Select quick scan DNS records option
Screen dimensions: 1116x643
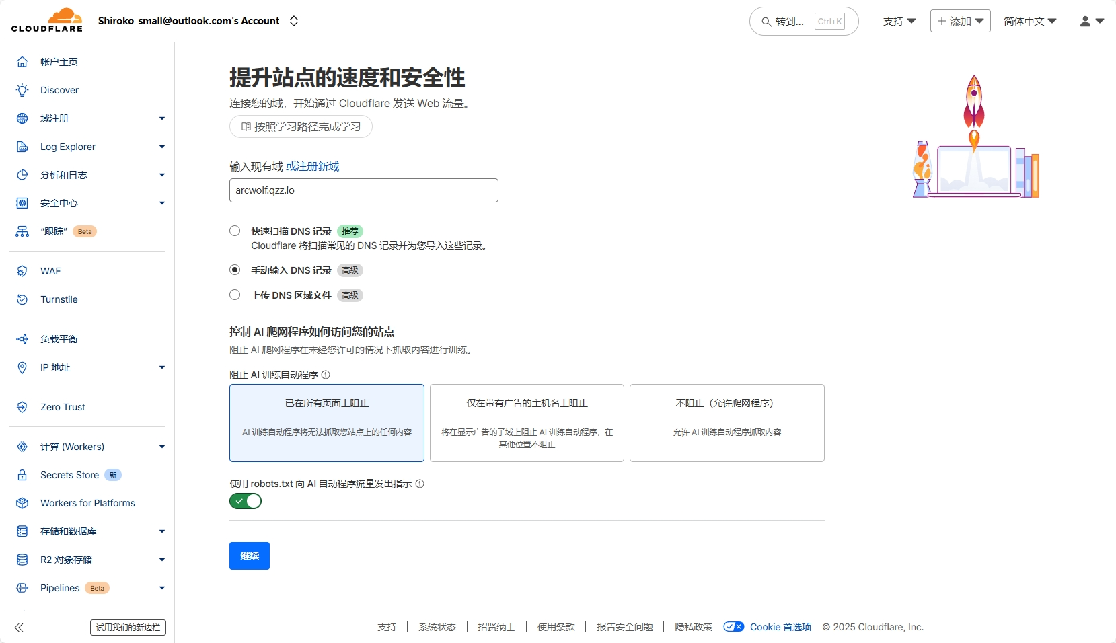[x=235, y=231]
